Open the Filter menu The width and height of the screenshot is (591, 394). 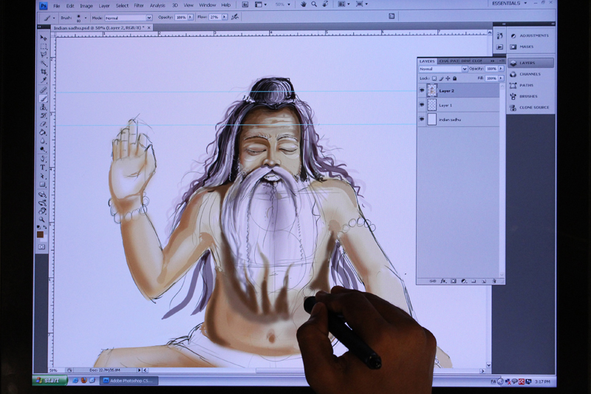(x=139, y=5)
